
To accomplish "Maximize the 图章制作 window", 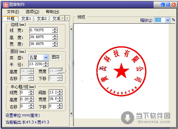I will point(168,5).
